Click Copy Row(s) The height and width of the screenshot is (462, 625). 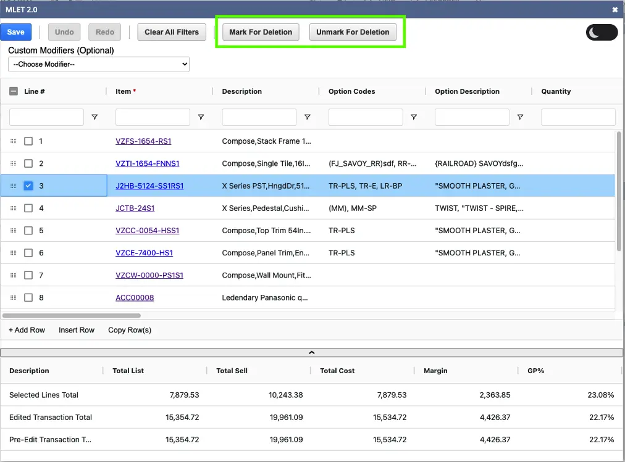click(130, 330)
